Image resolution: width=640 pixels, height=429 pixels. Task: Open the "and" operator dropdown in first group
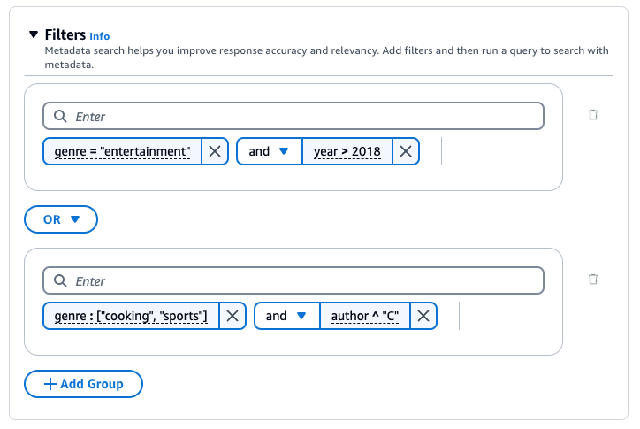pyautogui.click(x=269, y=151)
